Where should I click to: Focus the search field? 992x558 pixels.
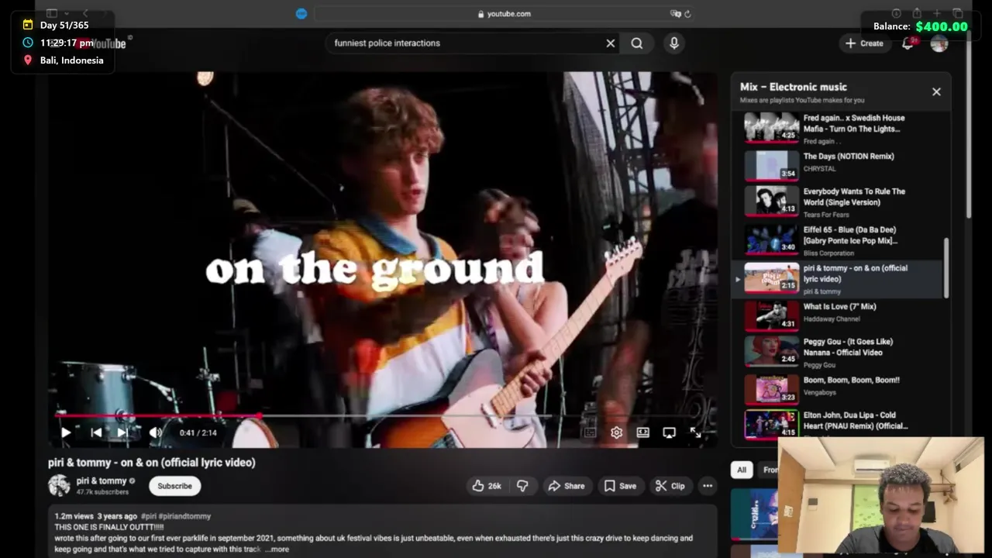tap(465, 43)
